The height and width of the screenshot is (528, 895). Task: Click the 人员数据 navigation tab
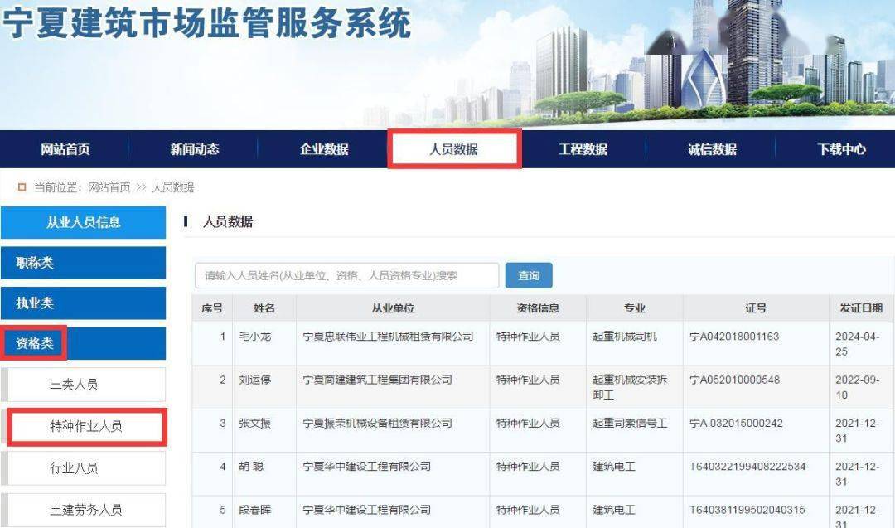[x=453, y=150]
